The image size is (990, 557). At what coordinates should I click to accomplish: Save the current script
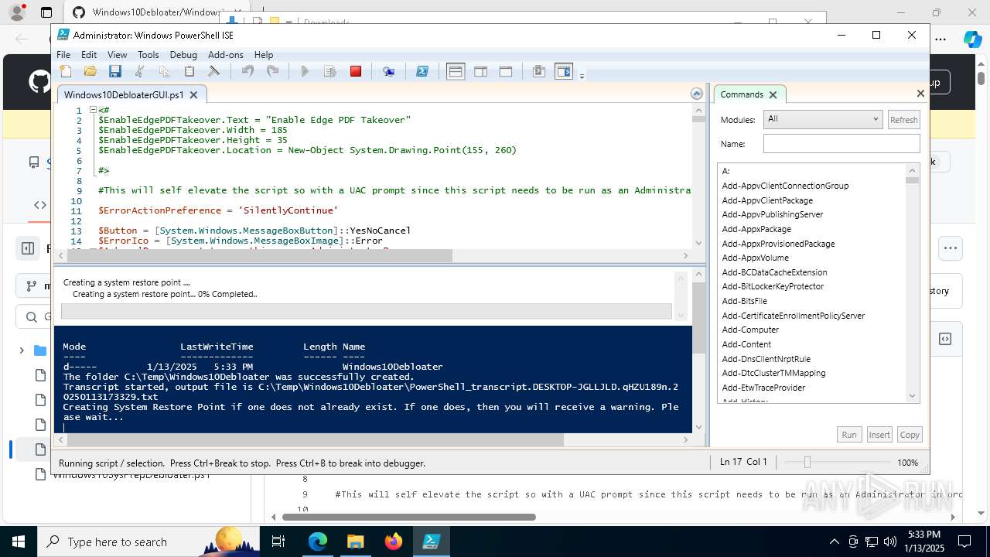click(115, 71)
